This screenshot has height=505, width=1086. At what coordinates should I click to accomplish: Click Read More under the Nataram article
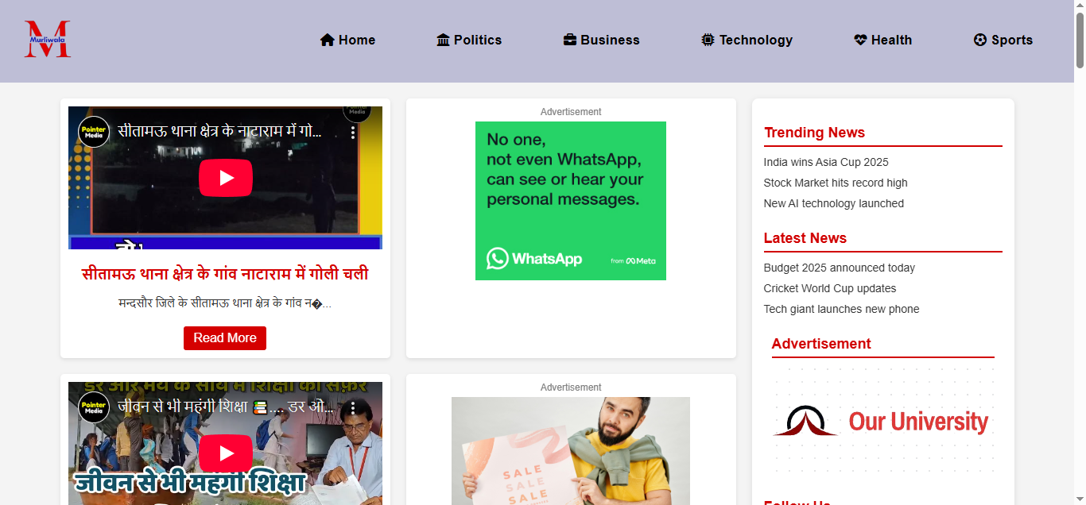point(225,338)
